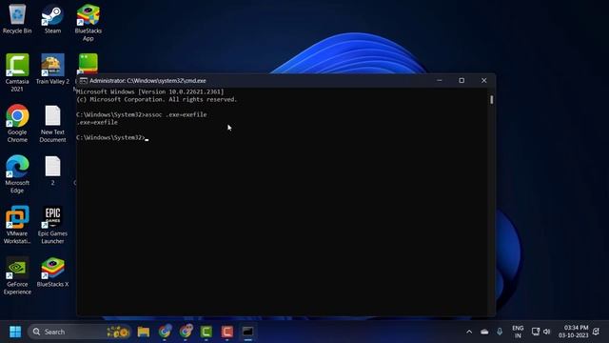Viewport: 609px width, 343px height.
Task: Open the green Camtasia taskbar icon
Action: coord(206,332)
